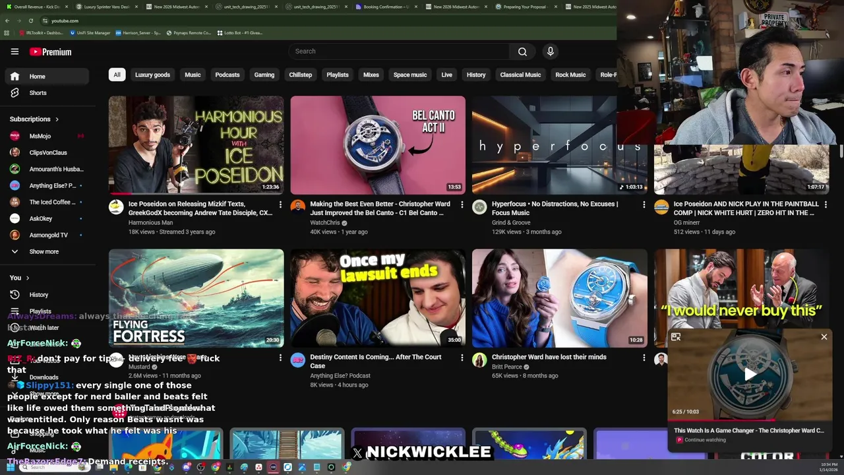The height and width of the screenshot is (475, 844).
Task: Open Grind & Groove channel avatar
Action: [479, 207]
